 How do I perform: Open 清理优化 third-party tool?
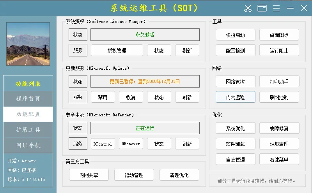[179, 175]
